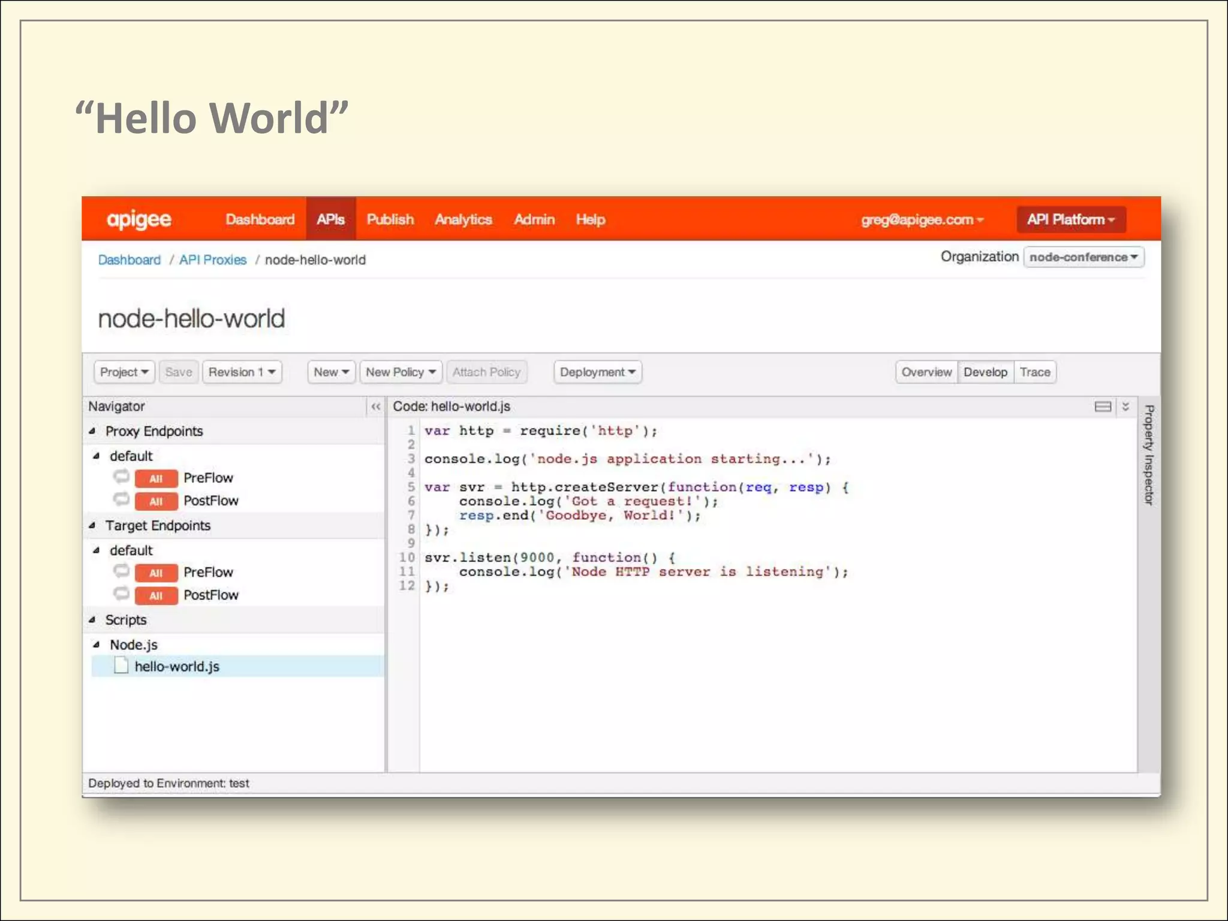Collapse the Navigator panel with double-chevron icon
1228x921 pixels.
coord(376,407)
